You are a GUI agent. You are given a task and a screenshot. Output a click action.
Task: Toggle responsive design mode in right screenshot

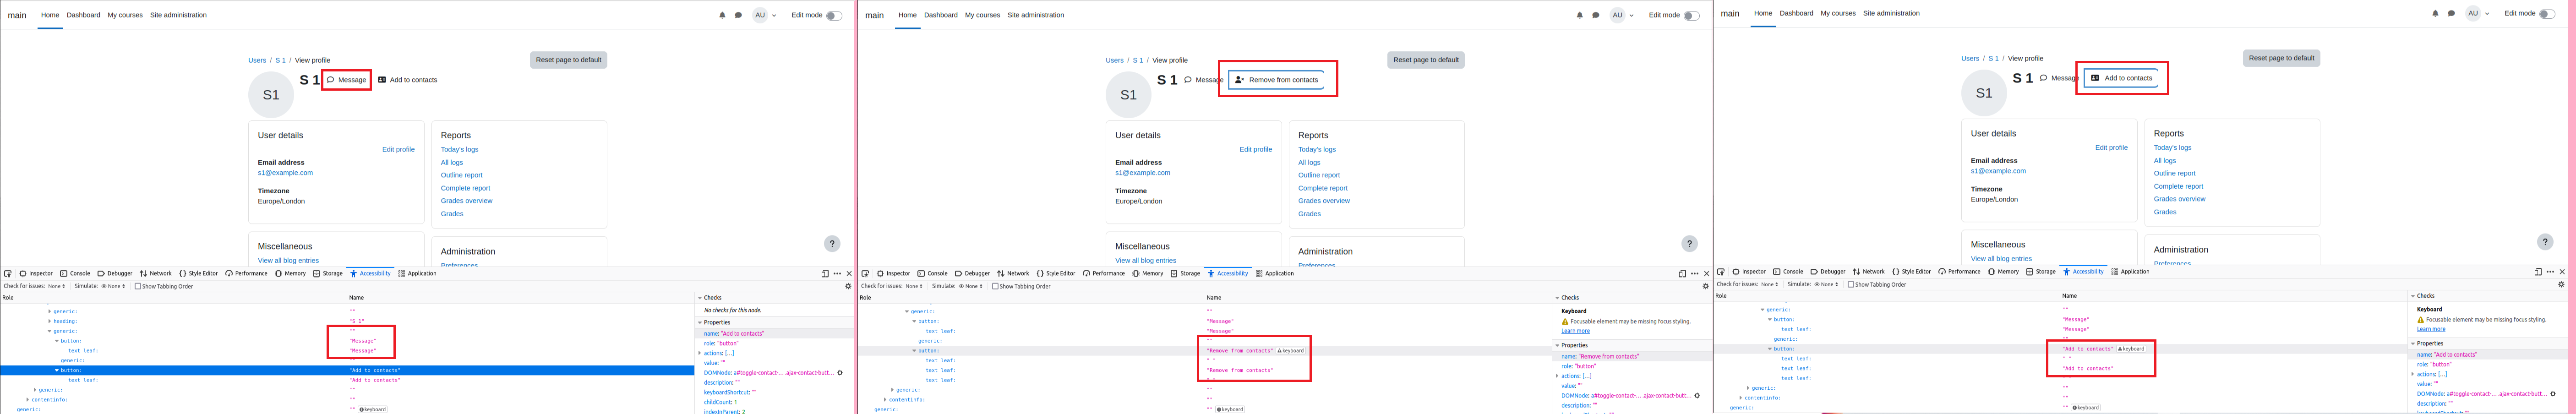pyautogui.click(x=2538, y=271)
